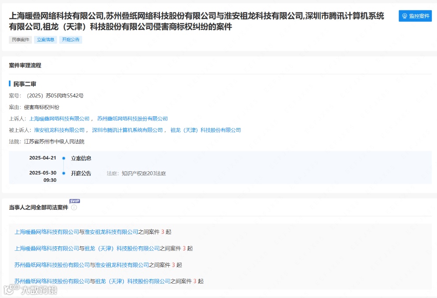Viewport: 437px width, 298px height.
Task: Open appellant 上海暖叠网络科技有限公司 link
Action: (x=59, y=119)
